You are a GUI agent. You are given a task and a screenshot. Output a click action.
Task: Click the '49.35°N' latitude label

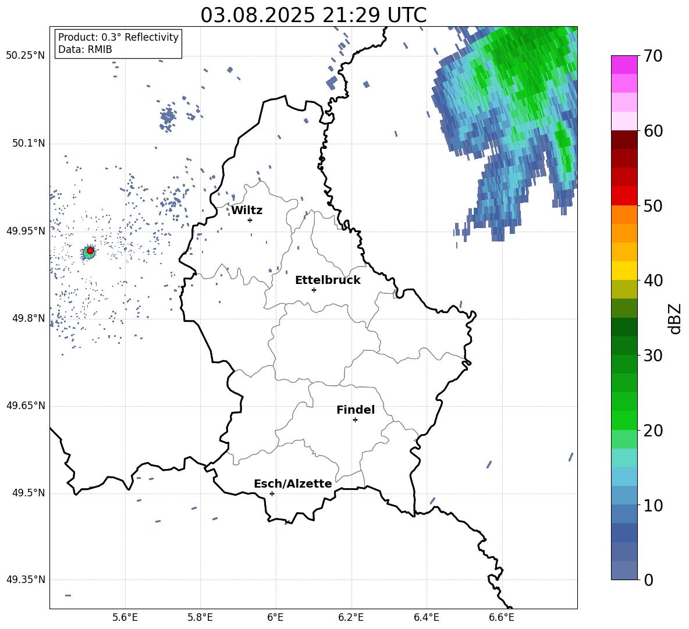click(x=26, y=580)
